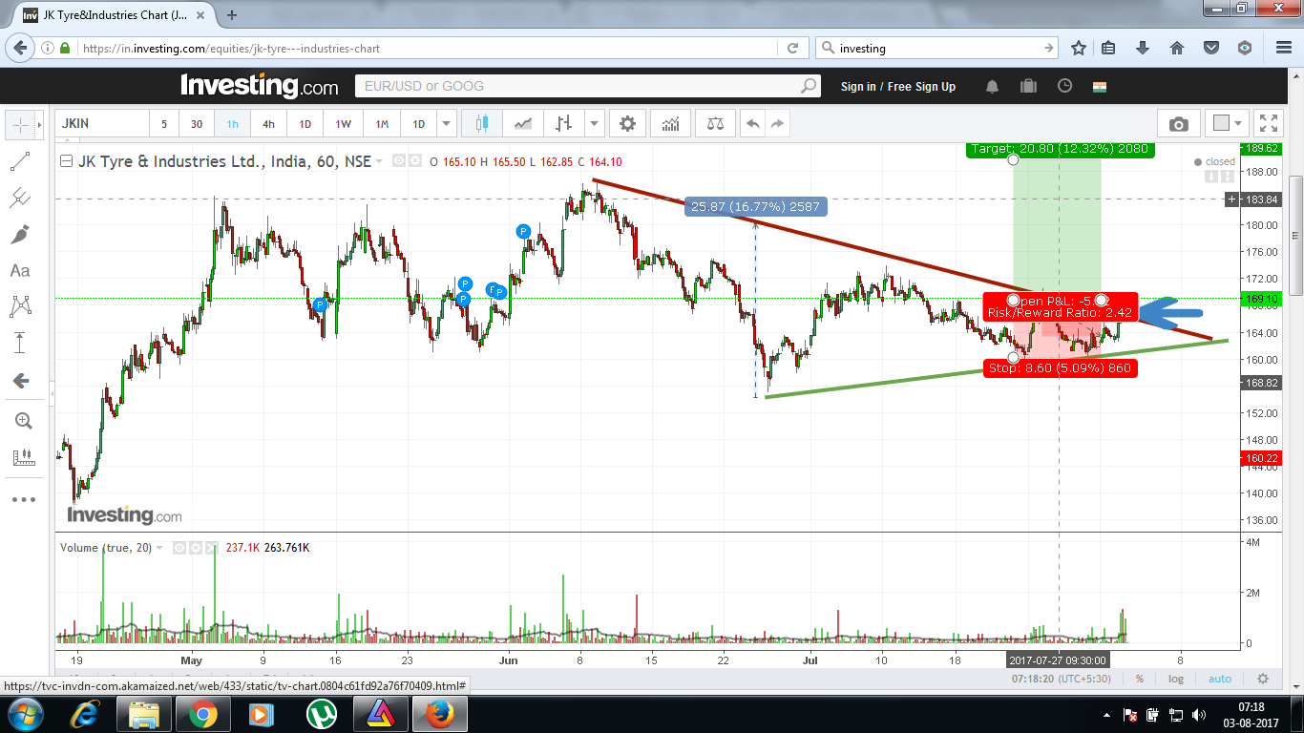Expand the Volume legend dropdown arrow
This screenshot has width=1304, height=733.
[160, 548]
